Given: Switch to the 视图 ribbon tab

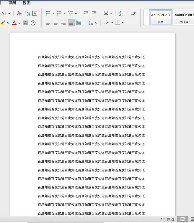Looking at the screenshot, I should 27,3.
